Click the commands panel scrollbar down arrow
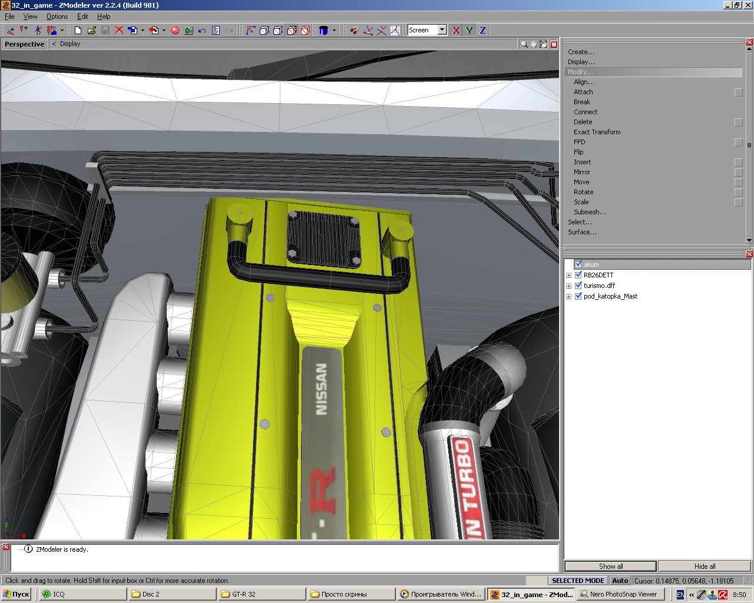The height and width of the screenshot is (603, 754). tap(749, 240)
